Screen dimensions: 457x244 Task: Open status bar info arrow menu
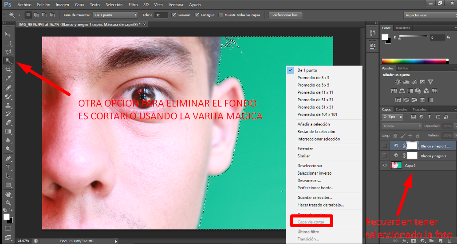[x=116, y=241]
